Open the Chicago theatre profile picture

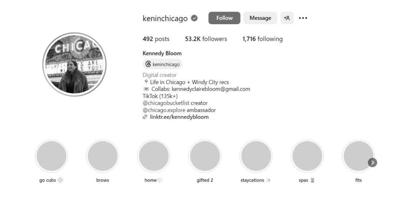pos(74,64)
